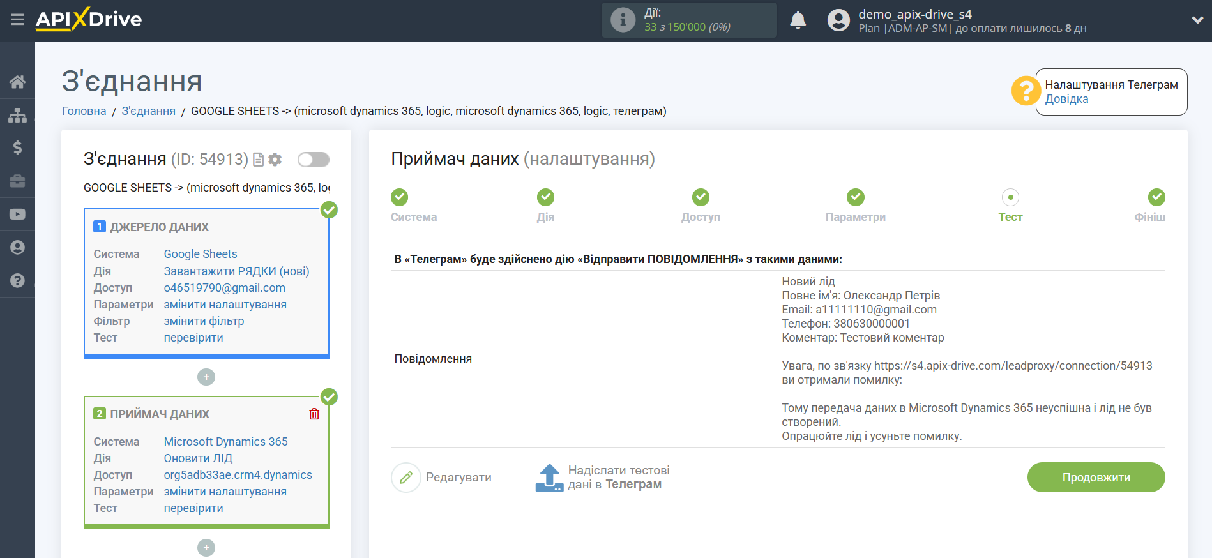Click the Повідомлення row label
The height and width of the screenshot is (558, 1212).
433,359
